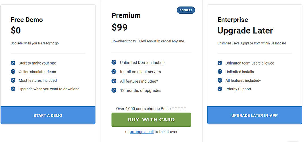Click checkmark icon beside Unlimited installs
Screen dimensions: 304x142
coord(220,72)
